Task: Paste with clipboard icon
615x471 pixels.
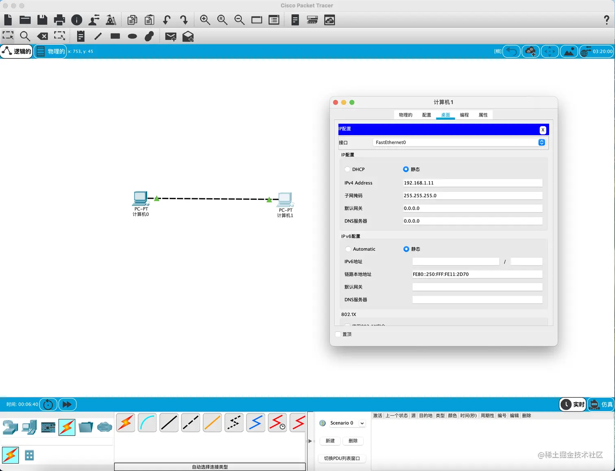Action: (149, 20)
